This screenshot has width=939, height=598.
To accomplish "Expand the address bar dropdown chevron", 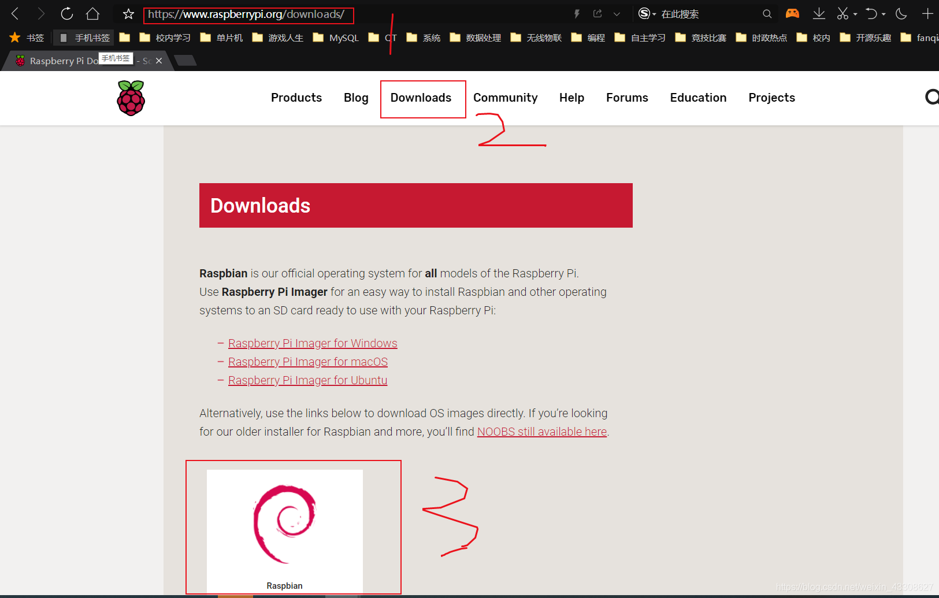I will 617,14.
